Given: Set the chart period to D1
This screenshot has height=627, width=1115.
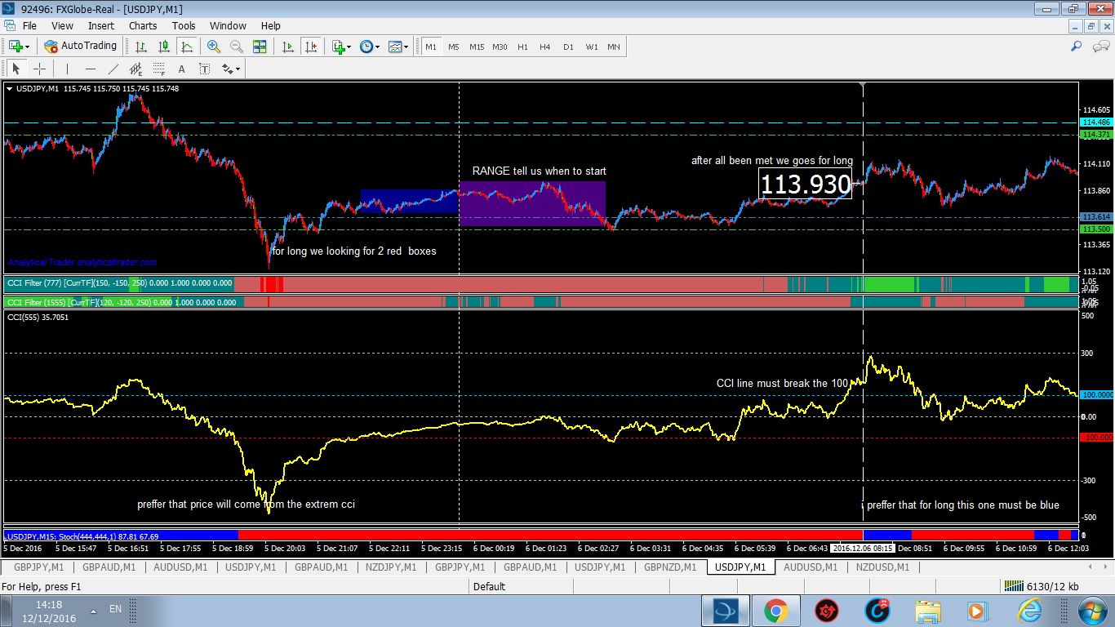Looking at the screenshot, I should [x=568, y=47].
